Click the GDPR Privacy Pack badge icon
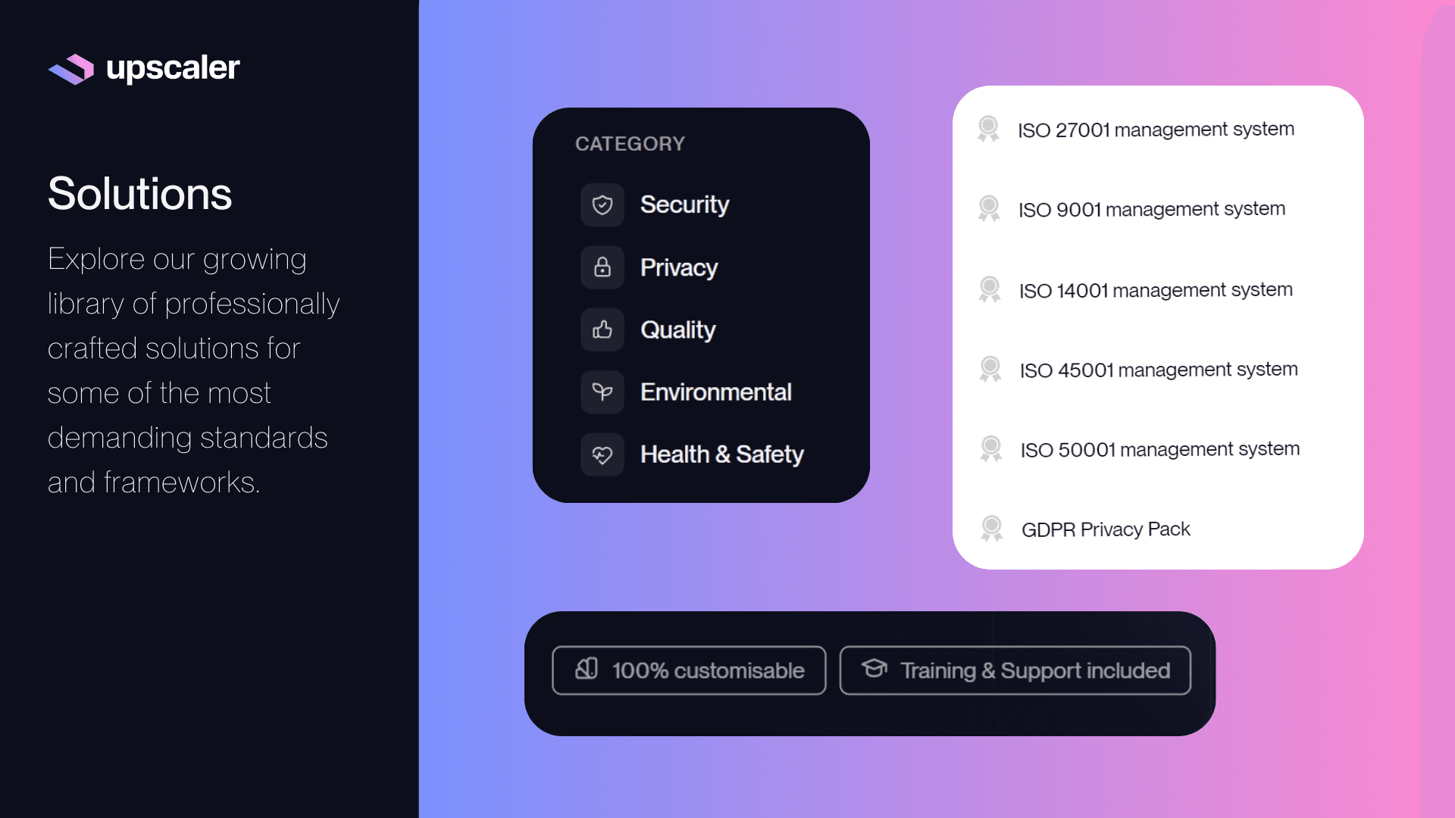Screen dimensions: 1455x818 point(991,528)
